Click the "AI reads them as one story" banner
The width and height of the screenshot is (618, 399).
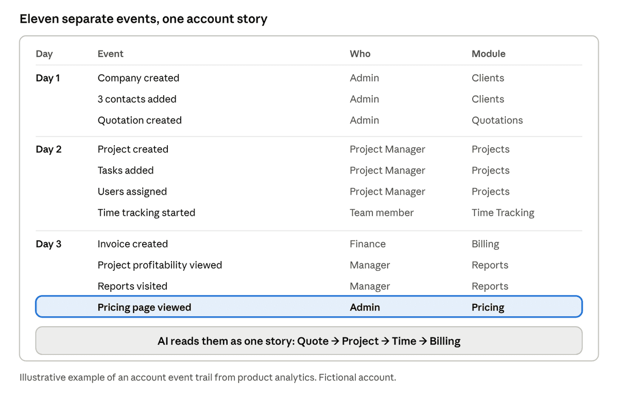tap(309, 341)
